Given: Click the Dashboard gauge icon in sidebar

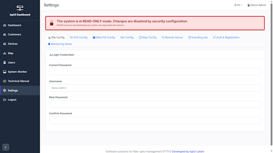Looking at the screenshot, I should pyautogui.click(x=4, y=25).
